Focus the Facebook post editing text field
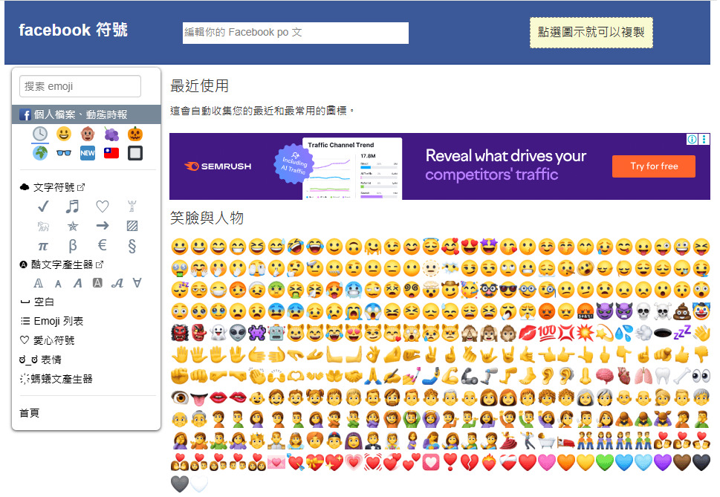 296,33
